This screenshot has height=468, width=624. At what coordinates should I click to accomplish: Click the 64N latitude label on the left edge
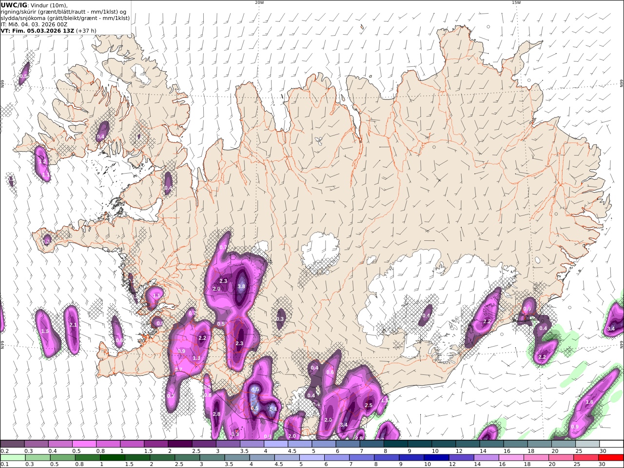click(2, 344)
